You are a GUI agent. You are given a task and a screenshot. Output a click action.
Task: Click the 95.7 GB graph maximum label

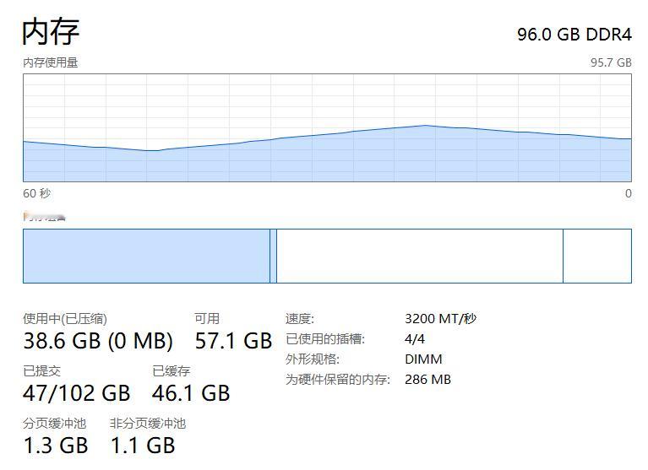(x=611, y=62)
